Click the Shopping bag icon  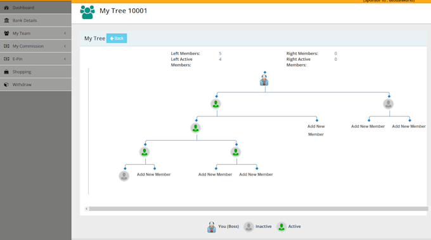6,72
